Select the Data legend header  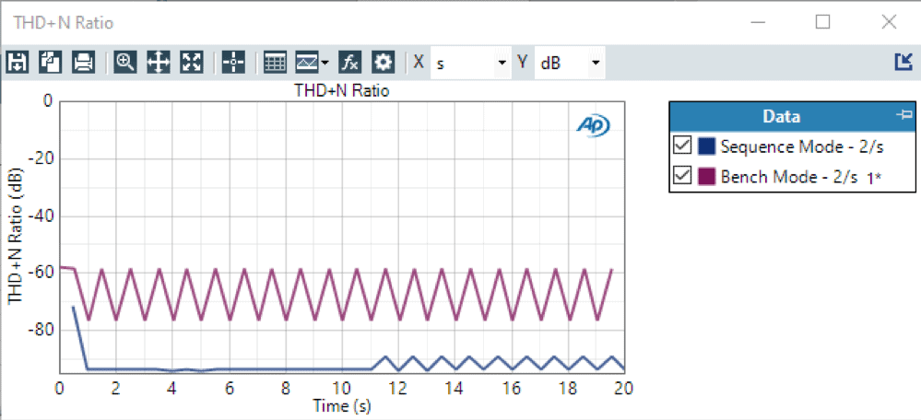pyautogui.click(x=781, y=116)
